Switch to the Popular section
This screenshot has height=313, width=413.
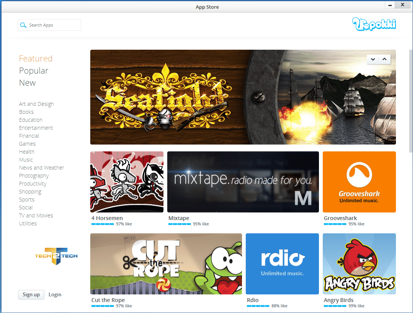33,71
